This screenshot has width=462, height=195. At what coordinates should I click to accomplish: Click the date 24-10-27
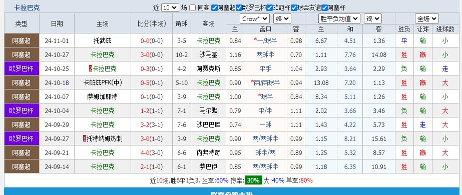pyautogui.click(x=57, y=55)
